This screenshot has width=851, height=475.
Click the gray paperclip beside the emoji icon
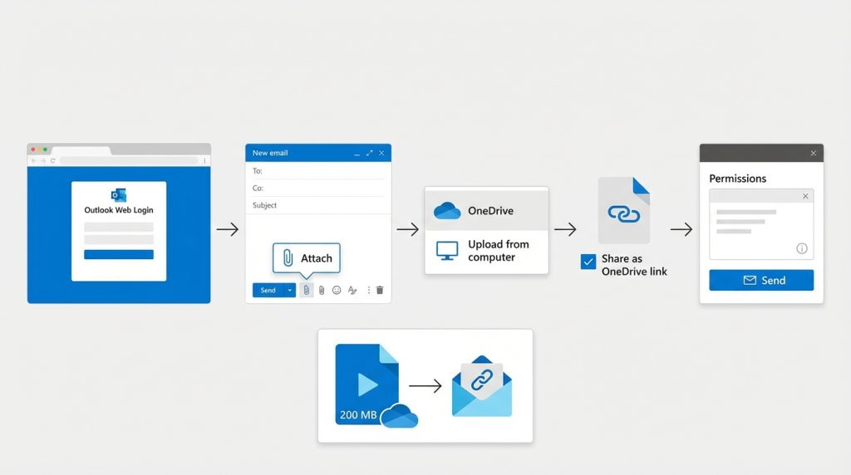click(322, 291)
